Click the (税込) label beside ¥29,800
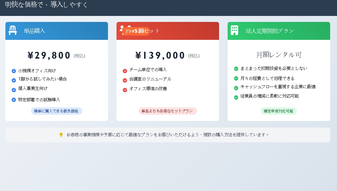 [x=79, y=56]
